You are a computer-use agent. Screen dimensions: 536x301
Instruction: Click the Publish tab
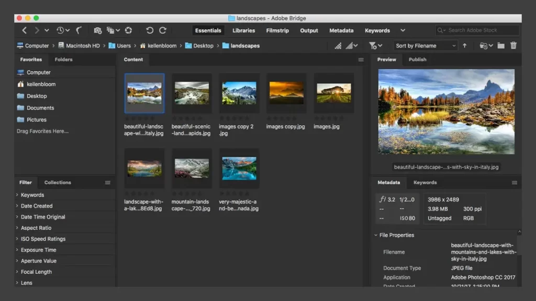(x=417, y=60)
